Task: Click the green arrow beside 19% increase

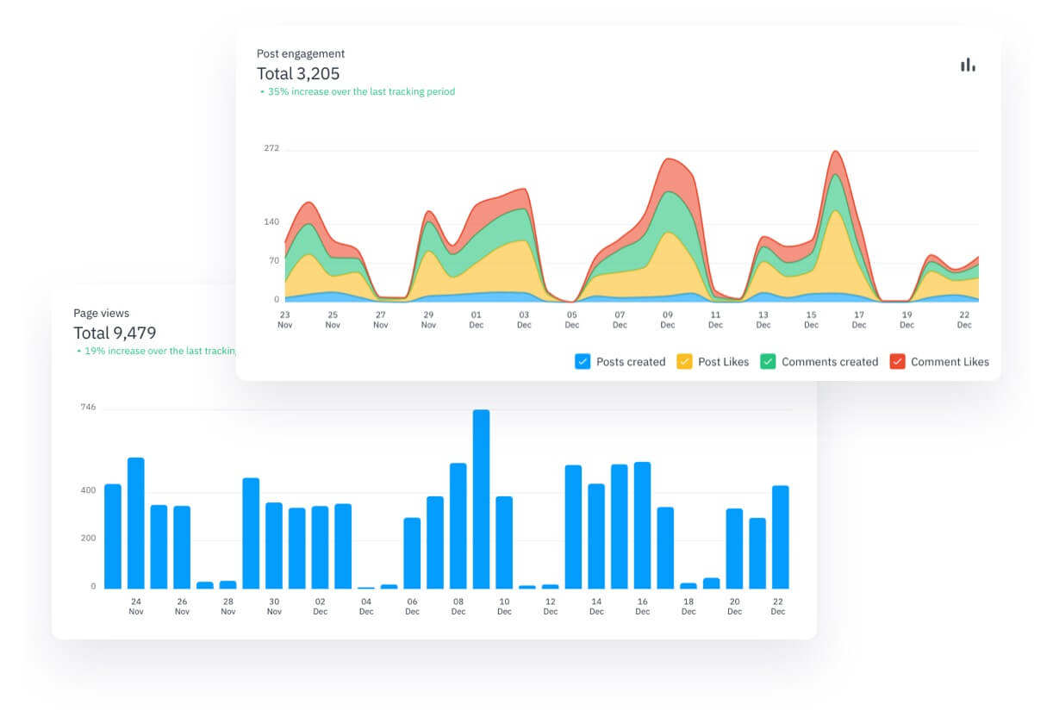Action: [78, 352]
